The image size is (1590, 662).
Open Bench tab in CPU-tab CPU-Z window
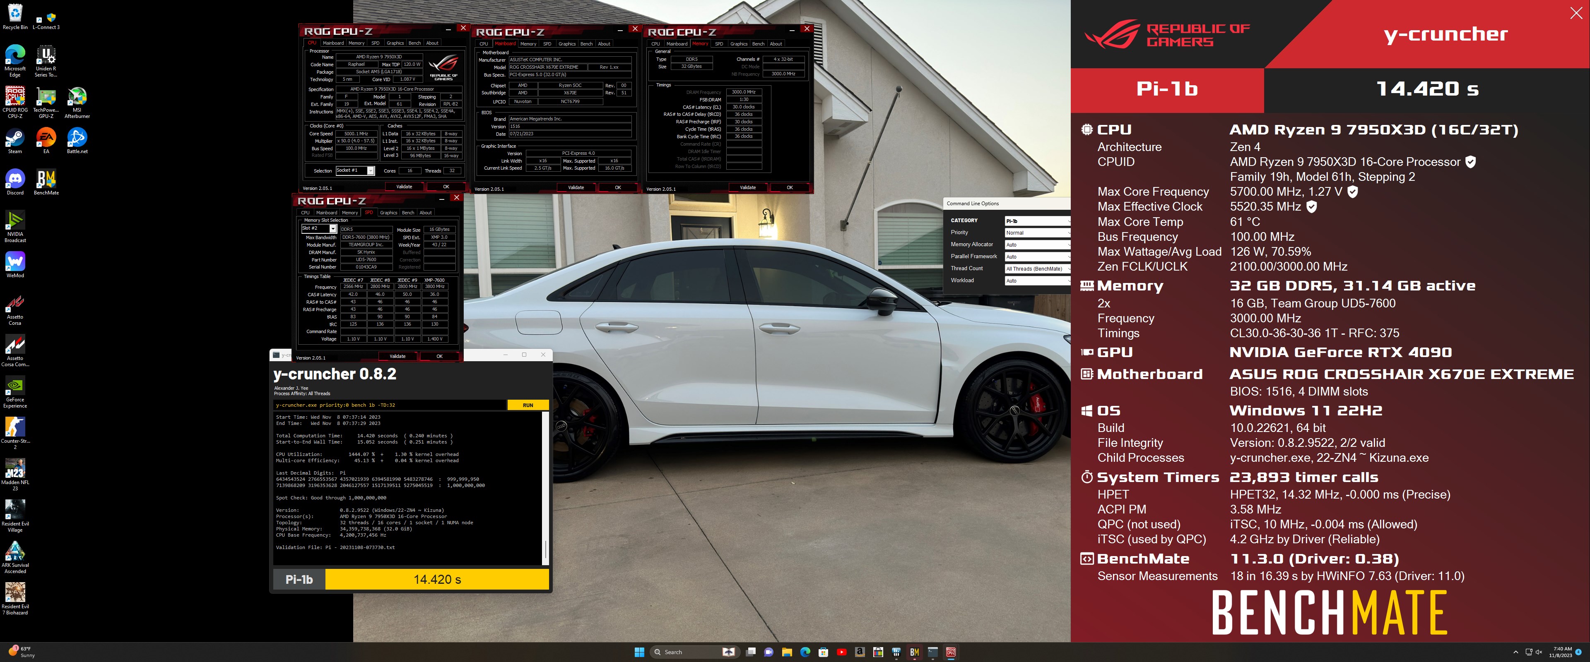coord(414,43)
